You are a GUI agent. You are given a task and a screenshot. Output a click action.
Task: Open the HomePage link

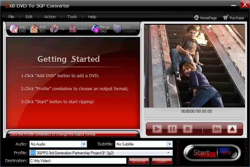(x=205, y=18)
